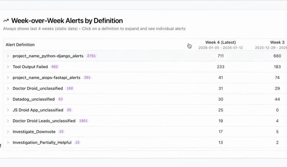
Task: Expand the Investigate_Downvote row chevron
Action: tap(8, 132)
